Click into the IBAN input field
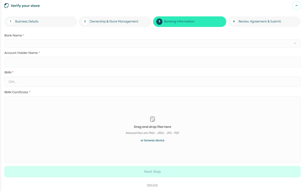The height and width of the screenshot is (191, 302). point(152,82)
